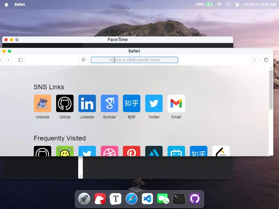This screenshot has width=279, height=209.
Task: Click the FaceTime sidebar scroll down arrow
Action: click(x=80, y=176)
